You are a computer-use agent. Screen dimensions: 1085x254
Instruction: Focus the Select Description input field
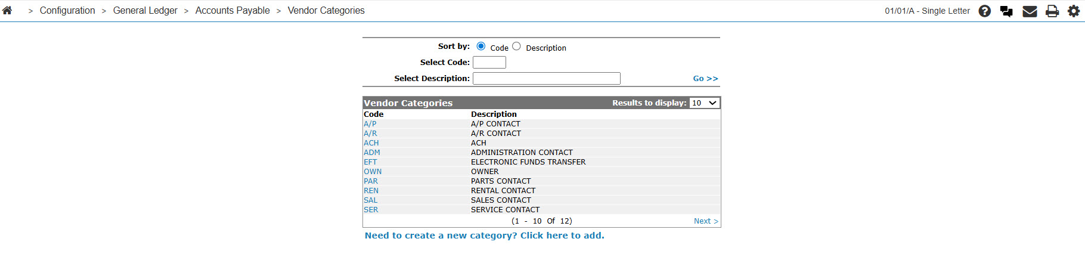547,79
